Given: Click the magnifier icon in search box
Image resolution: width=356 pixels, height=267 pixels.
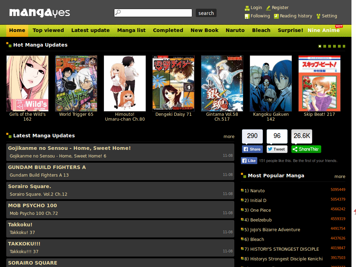Looking at the screenshot, I should 118,13.
